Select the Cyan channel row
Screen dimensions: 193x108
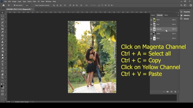tap(164, 25)
